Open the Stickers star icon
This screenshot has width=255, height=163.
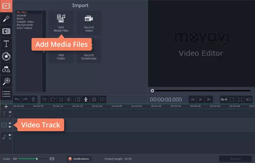click(x=6, y=56)
